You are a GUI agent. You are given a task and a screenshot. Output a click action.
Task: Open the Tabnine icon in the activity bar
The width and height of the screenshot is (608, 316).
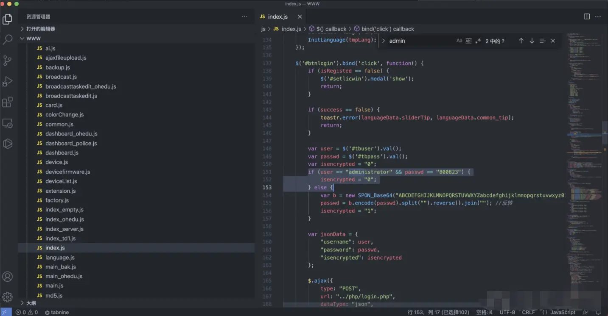tap(7, 144)
